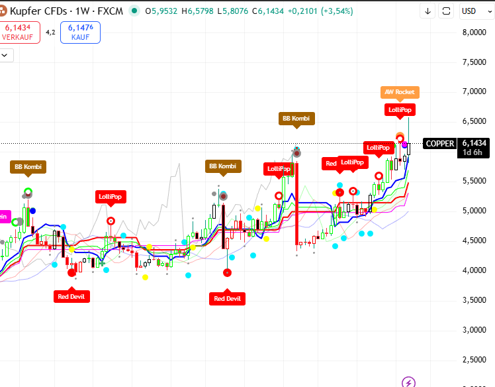Image resolution: width=495 pixels, height=387 pixels.
Task: Click the blue KAUF buy button
Action: (x=80, y=32)
